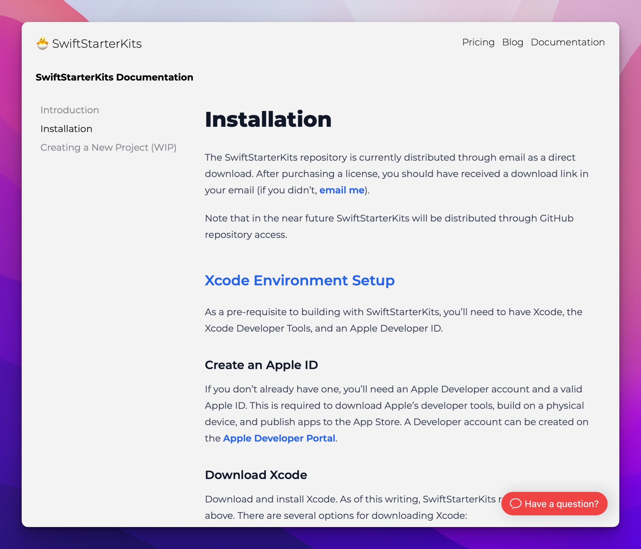The image size is (641, 549).
Task: Click the SwiftStarterKits Documentation title
Action: click(x=115, y=77)
